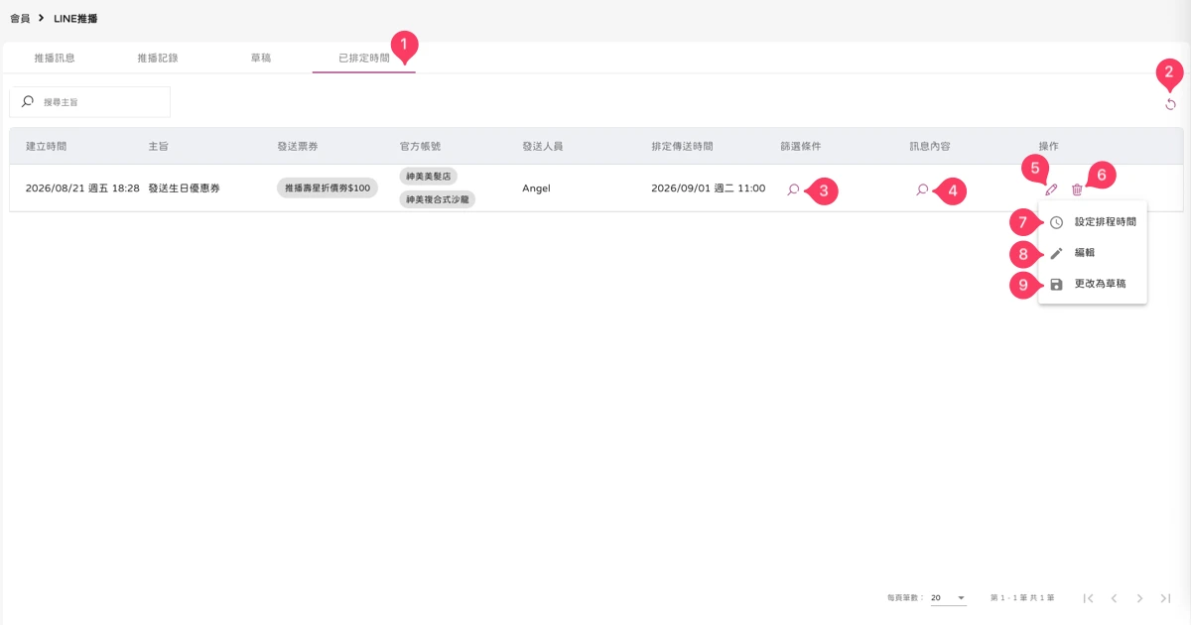Select the 已排定時間 tab
Image resolution: width=1191 pixels, height=625 pixels.
coord(364,58)
